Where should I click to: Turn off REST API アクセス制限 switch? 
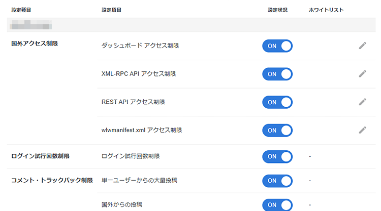click(277, 102)
